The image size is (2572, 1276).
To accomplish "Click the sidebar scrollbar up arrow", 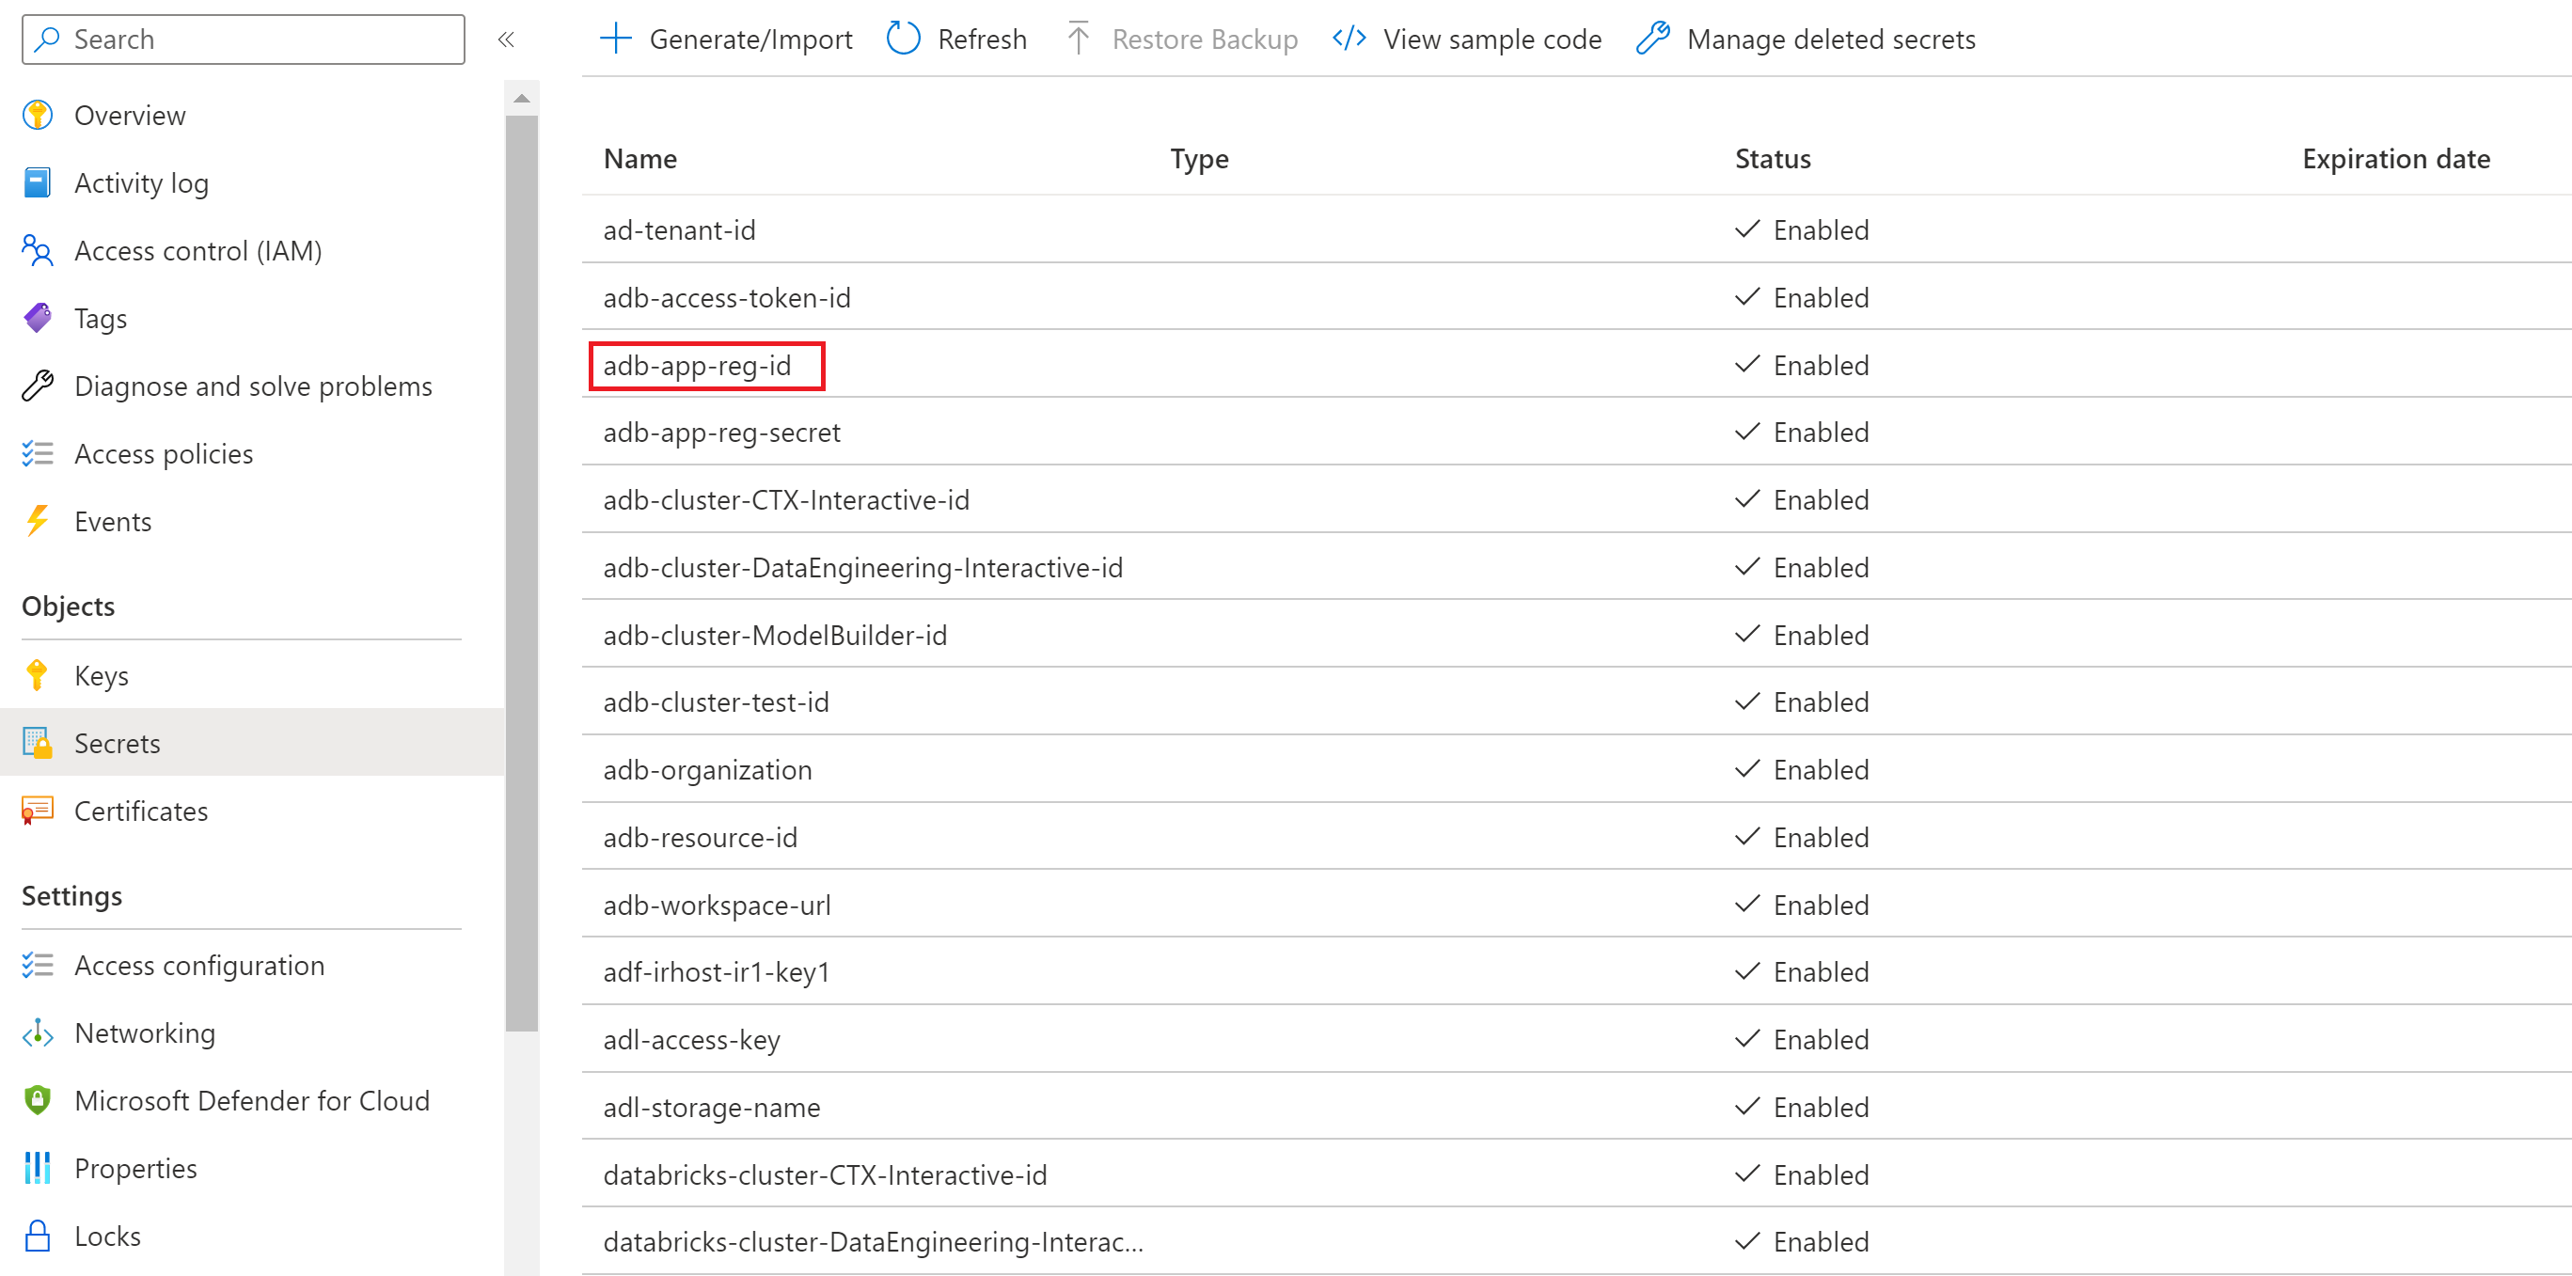I will [521, 98].
